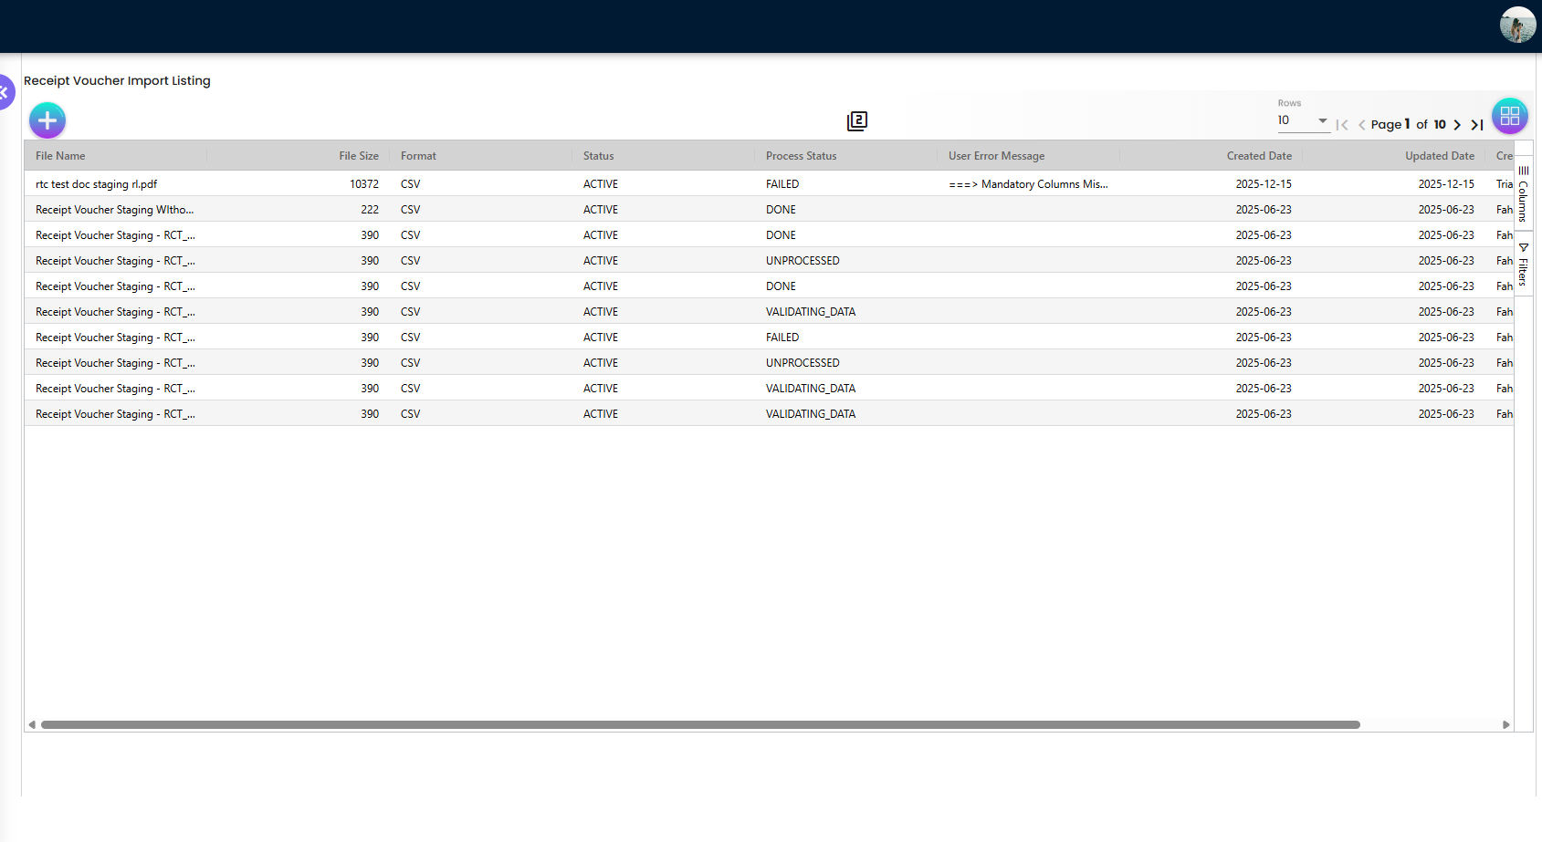Expand the collapsed sidebar with purple arrow
Viewport: 1542px width, 842px height.
point(5,92)
